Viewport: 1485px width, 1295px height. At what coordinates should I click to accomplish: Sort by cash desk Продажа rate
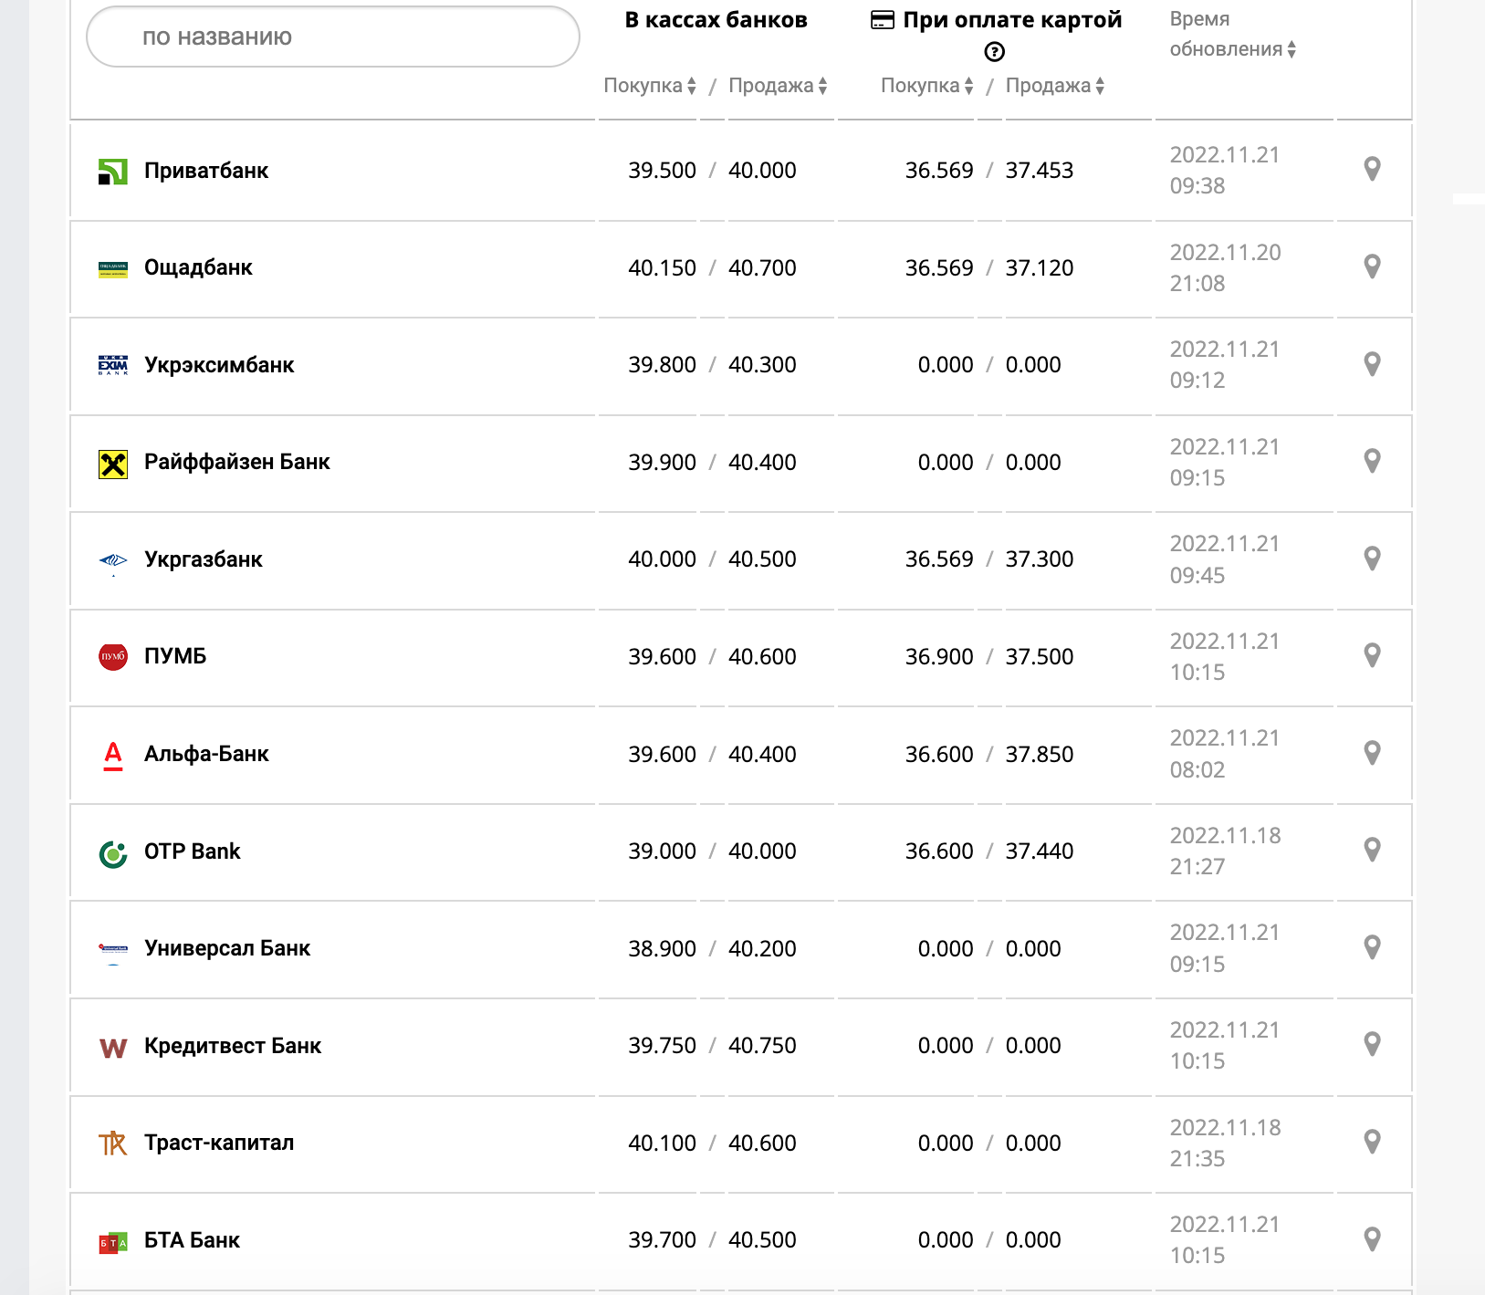tap(778, 86)
